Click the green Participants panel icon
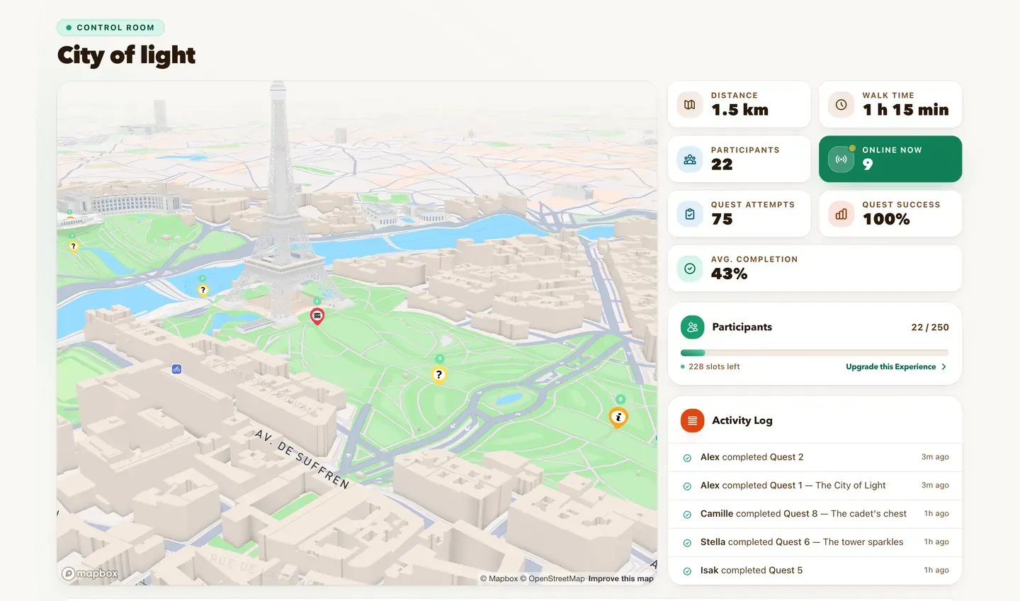Viewport: 1020px width, 601px height. [x=692, y=327]
